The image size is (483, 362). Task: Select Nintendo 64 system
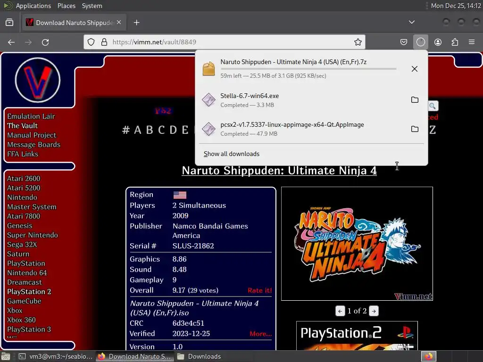pyautogui.click(x=27, y=273)
